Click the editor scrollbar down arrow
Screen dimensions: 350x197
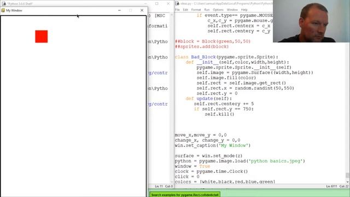click(x=347, y=182)
